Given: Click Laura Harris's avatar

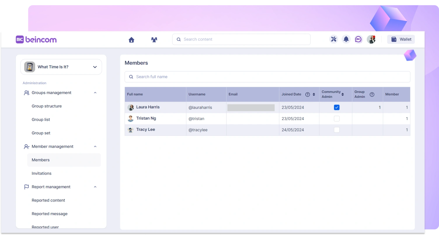Looking at the screenshot, I should 130,107.
